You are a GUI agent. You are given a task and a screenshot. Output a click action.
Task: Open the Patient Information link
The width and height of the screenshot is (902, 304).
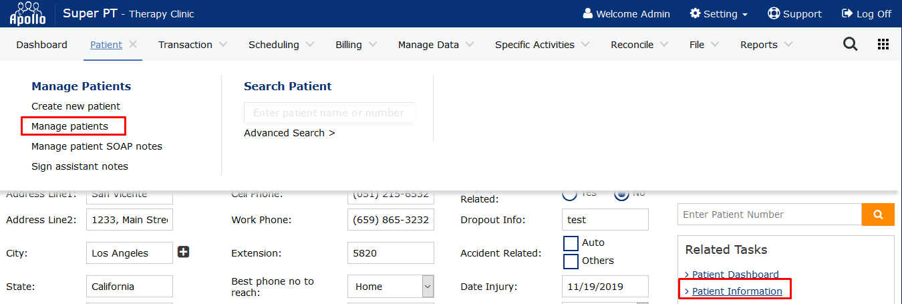click(737, 291)
